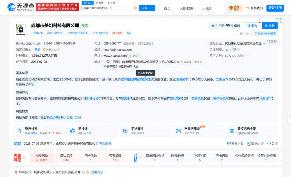
Task: Click the QR code icon in the card corner
Action: coord(279,20)
